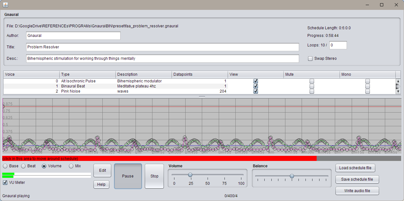Image resolution: width=404 pixels, height=201 pixels.
Task: Click the Mute column header
Action: click(x=312, y=74)
